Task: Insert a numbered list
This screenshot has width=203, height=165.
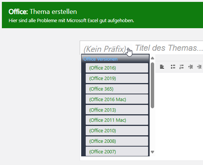Action: pyautogui.click(x=182, y=67)
